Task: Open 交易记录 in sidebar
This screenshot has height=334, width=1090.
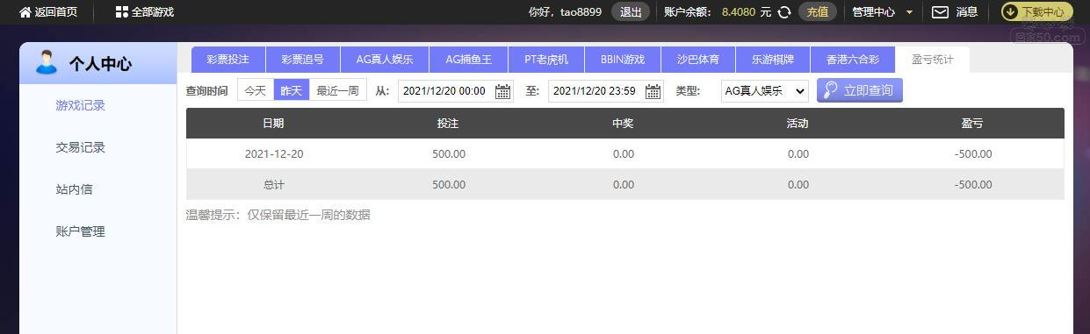Action: pos(80,147)
